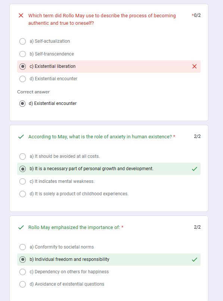The image size is (223, 301).
Task: Choose 'Dependency on others for happiness' option
Action: coord(22,272)
